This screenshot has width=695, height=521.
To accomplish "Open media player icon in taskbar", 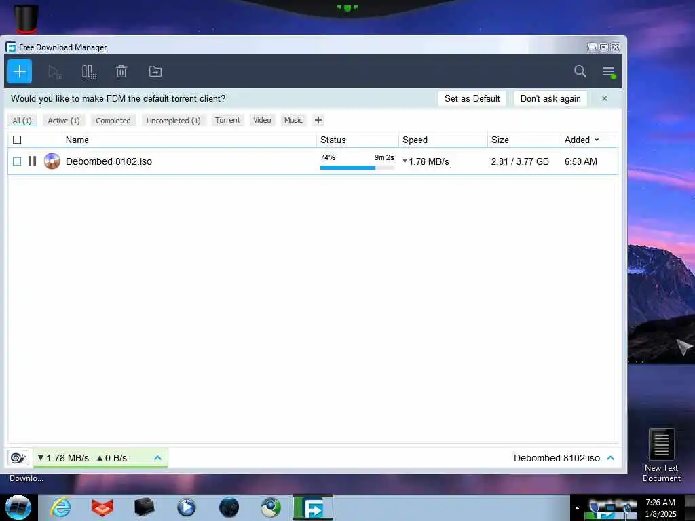I will (x=186, y=507).
